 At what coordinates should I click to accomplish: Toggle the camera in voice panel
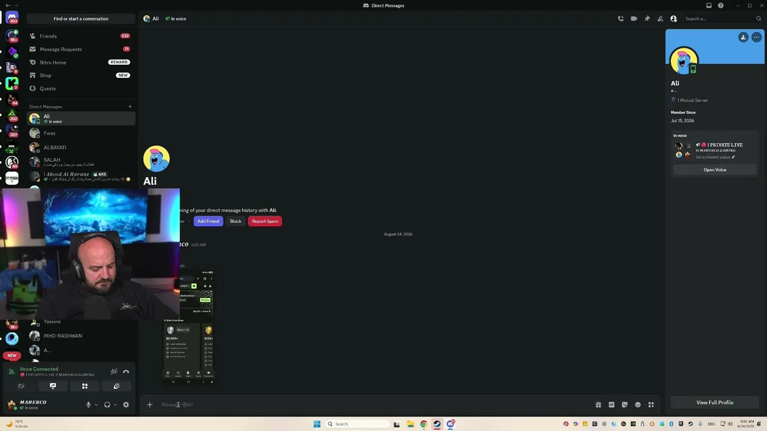pos(21,386)
